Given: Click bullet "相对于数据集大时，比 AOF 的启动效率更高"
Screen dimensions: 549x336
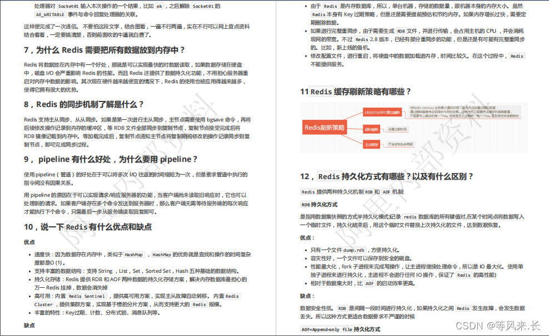Looking at the screenshot, I should 363,283.
